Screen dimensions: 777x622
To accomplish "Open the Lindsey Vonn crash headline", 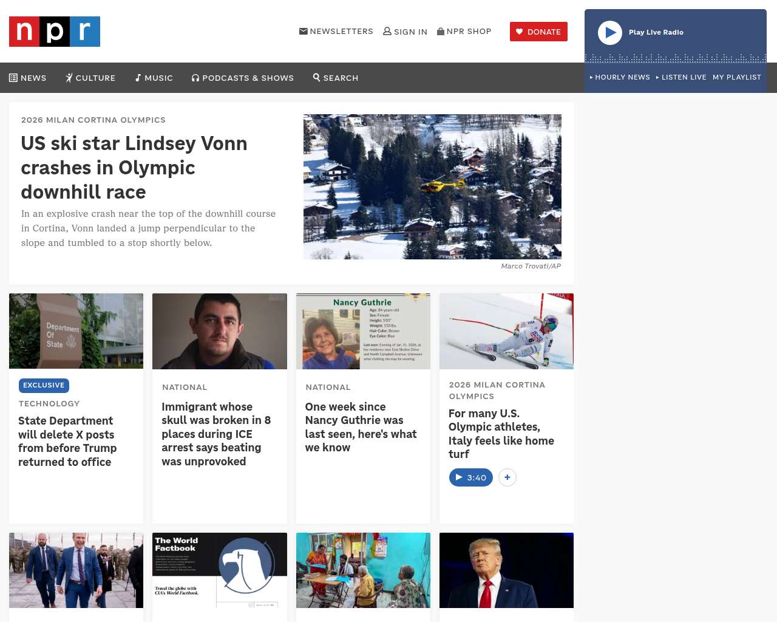I will pyautogui.click(x=134, y=168).
